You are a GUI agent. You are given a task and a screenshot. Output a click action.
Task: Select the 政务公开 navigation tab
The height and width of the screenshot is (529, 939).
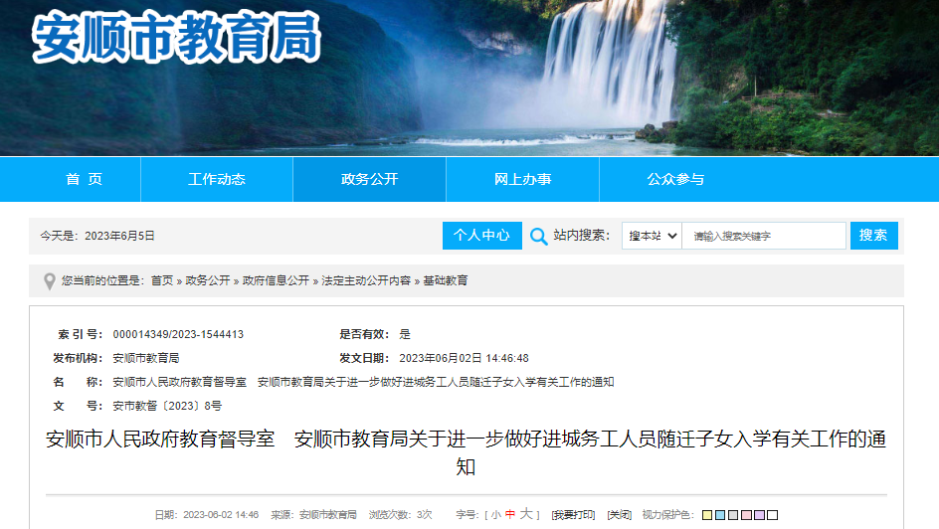[369, 179]
